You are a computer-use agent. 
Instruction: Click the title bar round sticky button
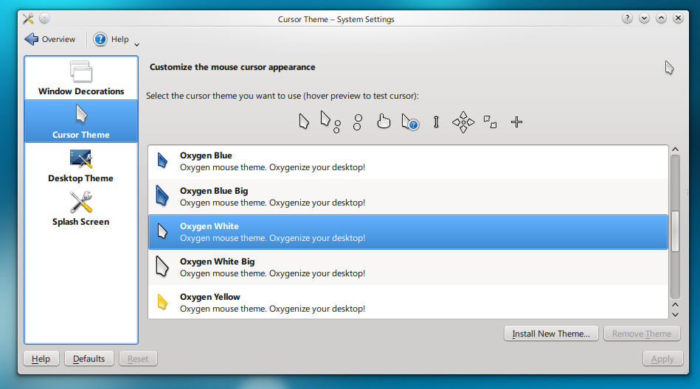pyautogui.click(x=45, y=18)
